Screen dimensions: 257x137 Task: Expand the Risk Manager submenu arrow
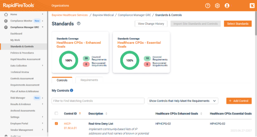pos(43,98)
